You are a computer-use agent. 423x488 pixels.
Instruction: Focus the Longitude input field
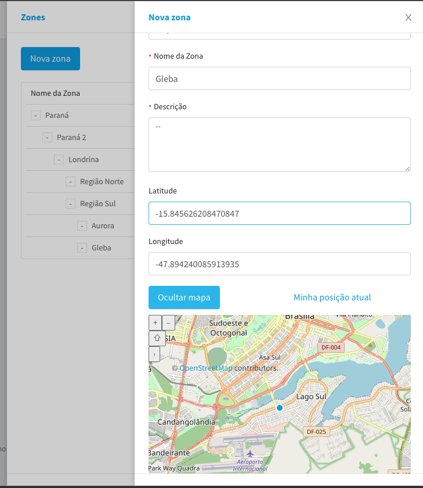pos(279,264)
